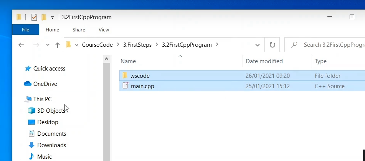Screen dimensions: 365x161
Task: Click the New folder icon in quick access toolbar
Action: click(x=43, y=17)
